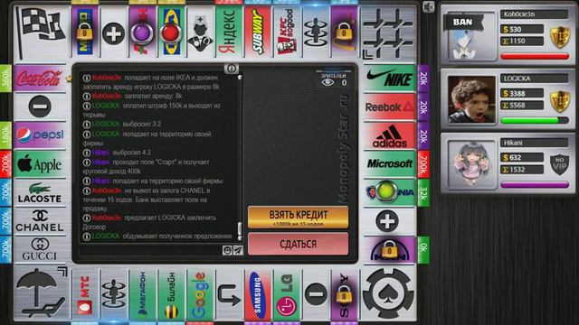
Task: Click the plus field below Nokia
Action: (x=388, y=221)
